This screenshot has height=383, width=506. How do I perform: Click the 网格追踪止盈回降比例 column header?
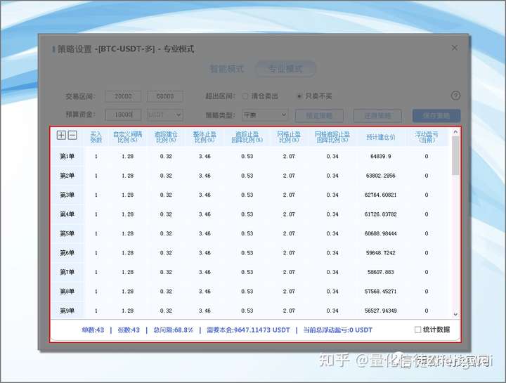(x=332, y=137)
